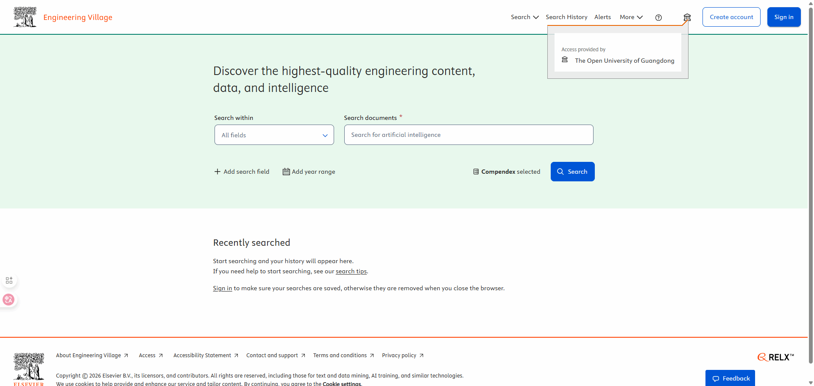Open Terms and conditions link
The image size is (814, 386).
click(343, 355)
